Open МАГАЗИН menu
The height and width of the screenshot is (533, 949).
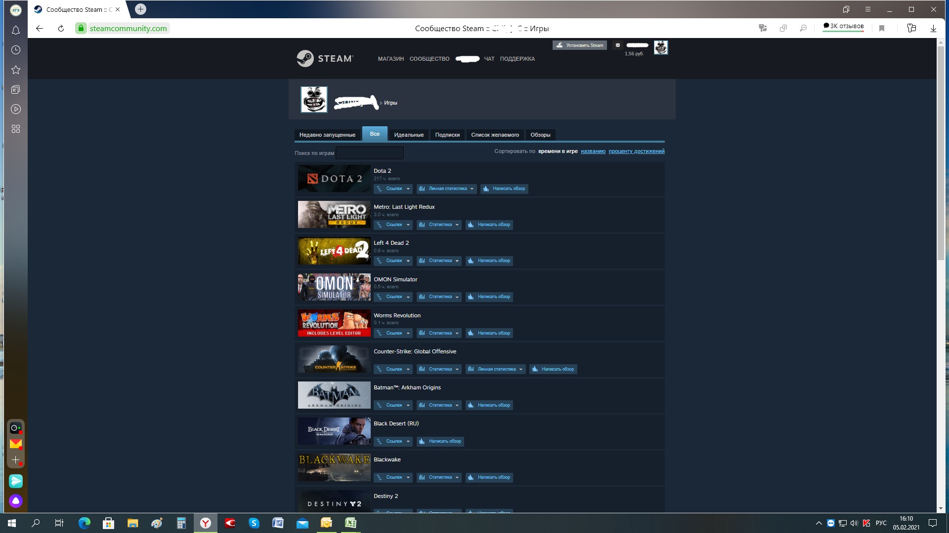pos(391,59)
